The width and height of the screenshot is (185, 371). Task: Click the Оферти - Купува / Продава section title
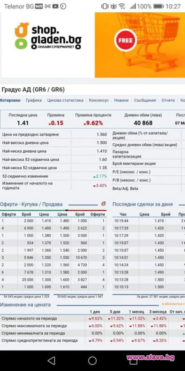[x=31, y=204]
